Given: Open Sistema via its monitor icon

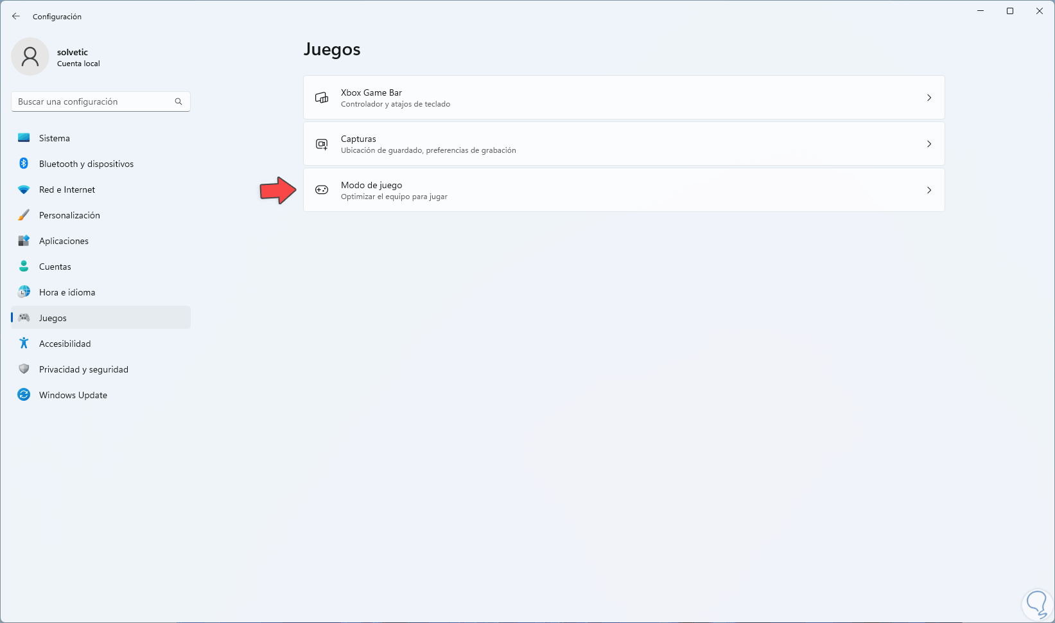Looking at the screenshot, I should [24, 138].
